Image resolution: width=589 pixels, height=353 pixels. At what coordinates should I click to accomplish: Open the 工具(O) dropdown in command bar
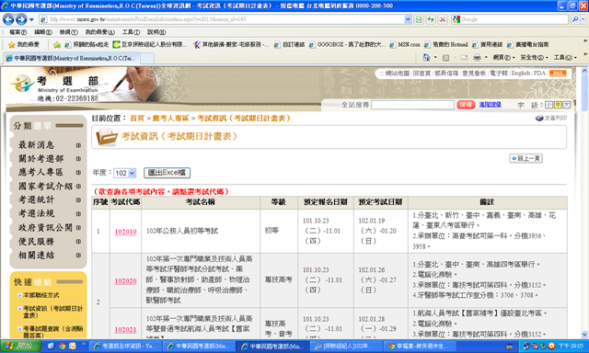click(x=565, y=58)
